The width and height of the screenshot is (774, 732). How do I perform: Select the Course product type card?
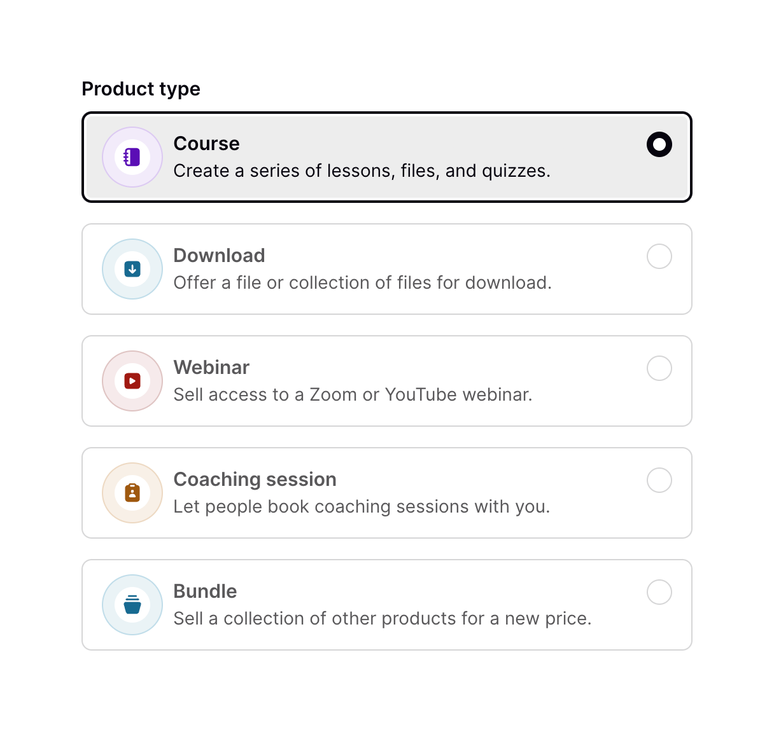click(387, 157)
